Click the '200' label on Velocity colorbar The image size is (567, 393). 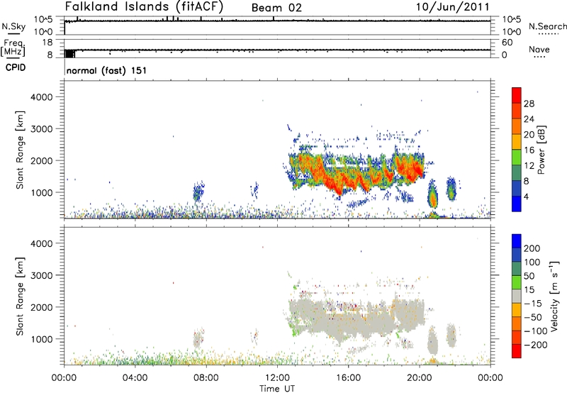click(532, 248)
